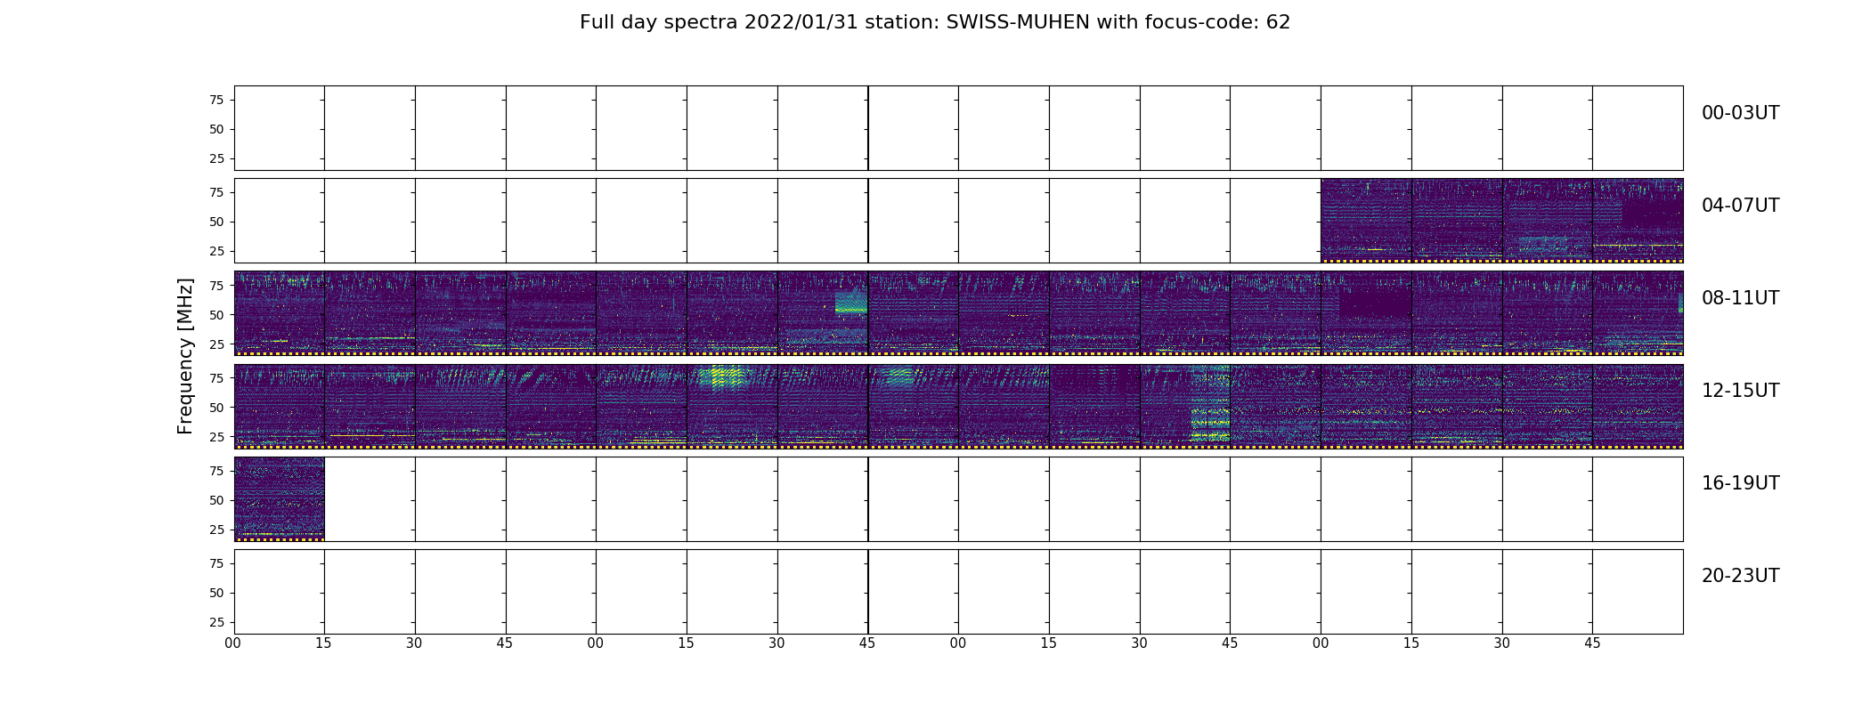Click the 50 tick of the 04-07UT row
This screenshot has width=1870, height=712.
(216, 222)
